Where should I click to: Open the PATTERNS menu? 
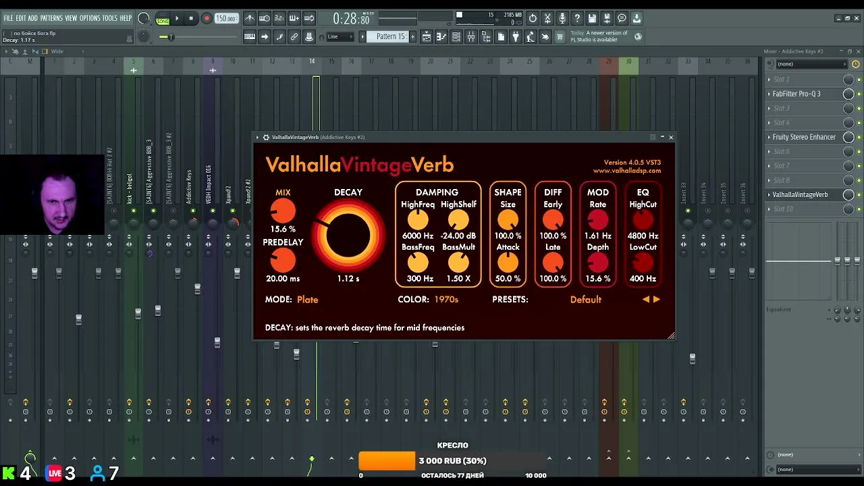click(51, 18)
